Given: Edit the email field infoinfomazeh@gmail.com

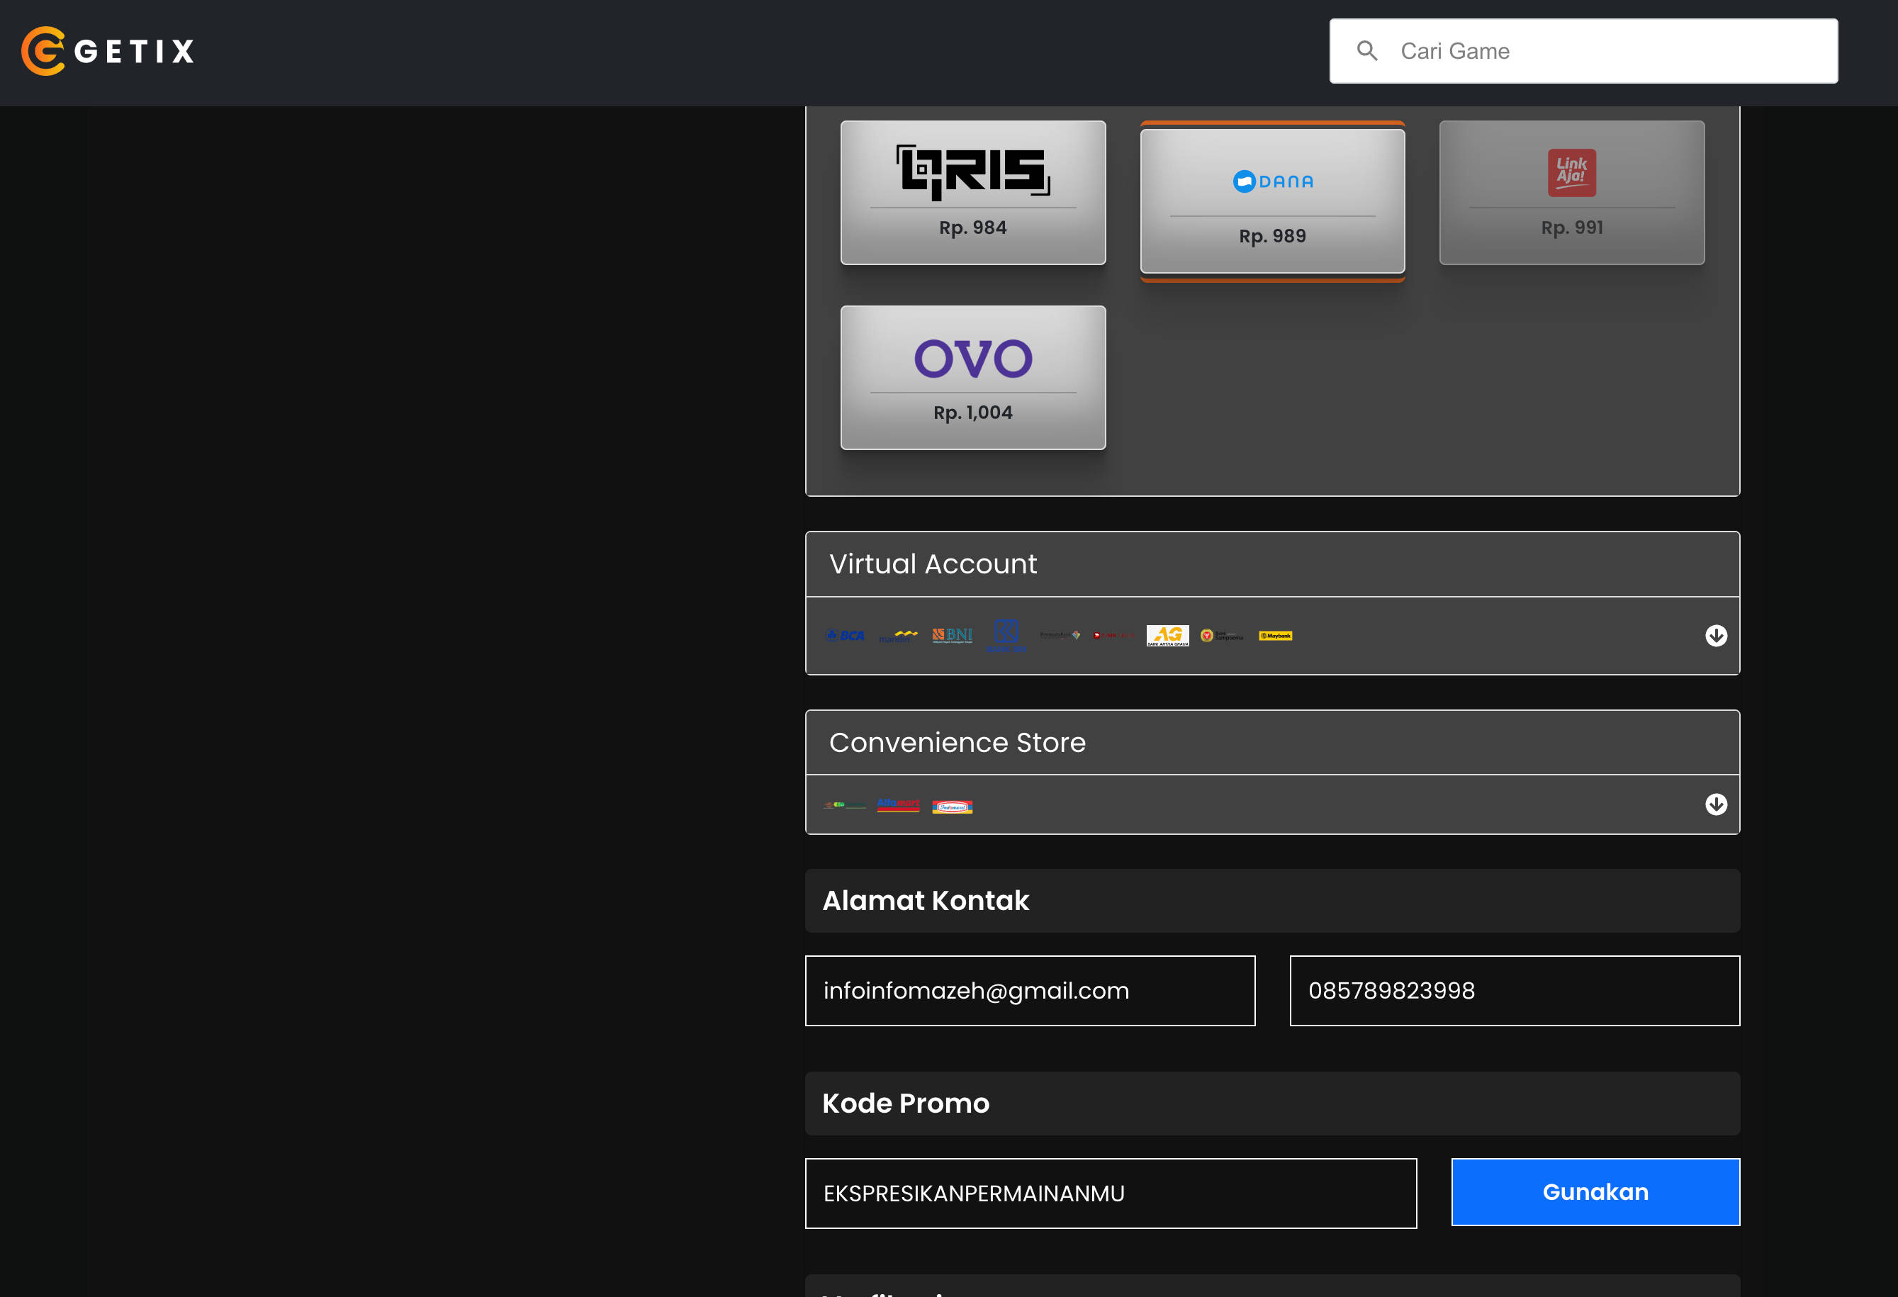Looking at the screenshot, I should point(1030,991).
